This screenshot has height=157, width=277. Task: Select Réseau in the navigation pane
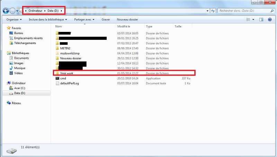(16, 103)
